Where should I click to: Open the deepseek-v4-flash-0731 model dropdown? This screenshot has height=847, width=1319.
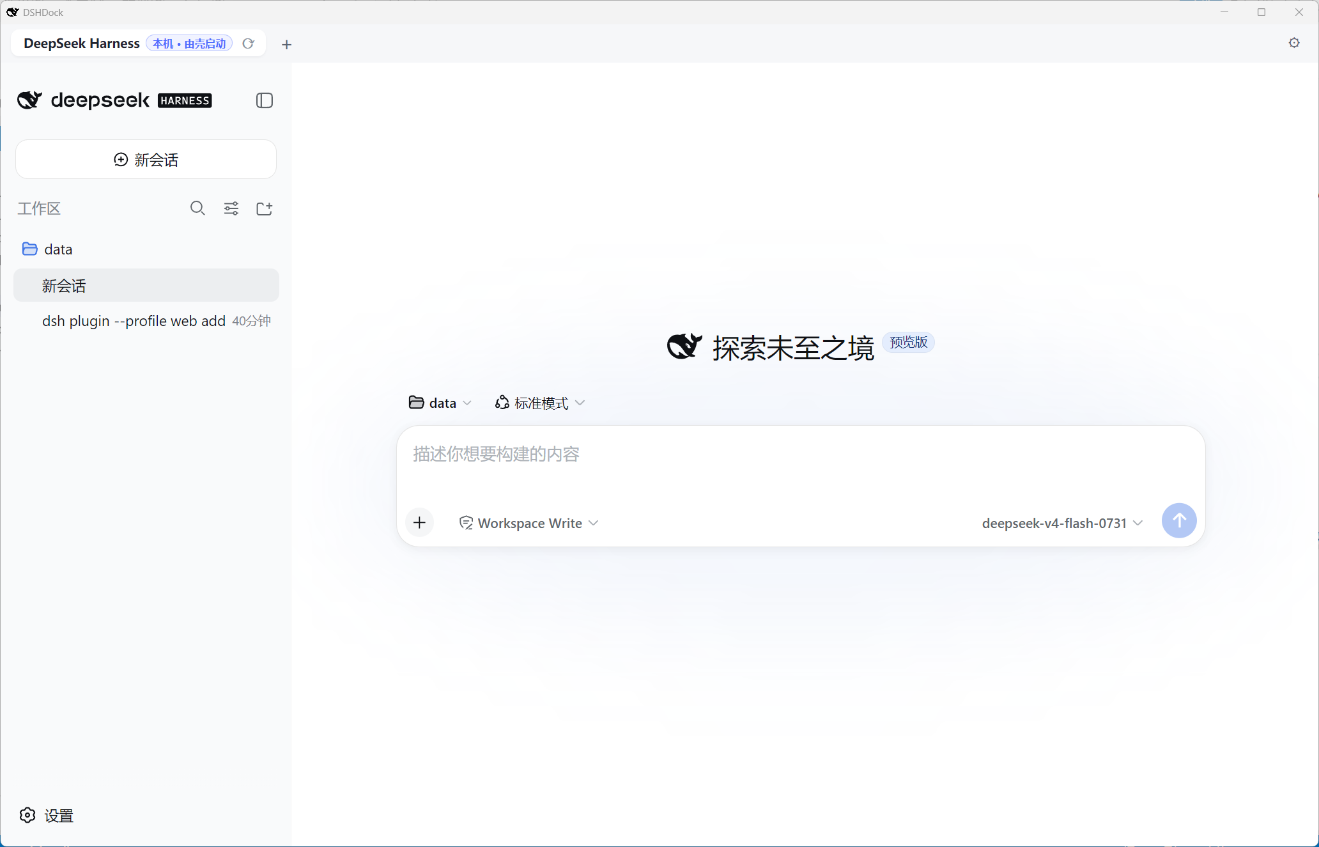click(x=1062, y=523)
